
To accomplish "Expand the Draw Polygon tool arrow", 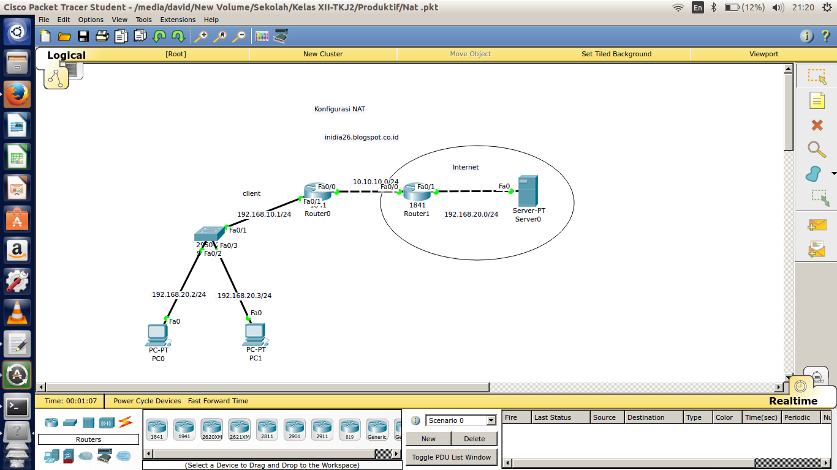I will [831, 174].
